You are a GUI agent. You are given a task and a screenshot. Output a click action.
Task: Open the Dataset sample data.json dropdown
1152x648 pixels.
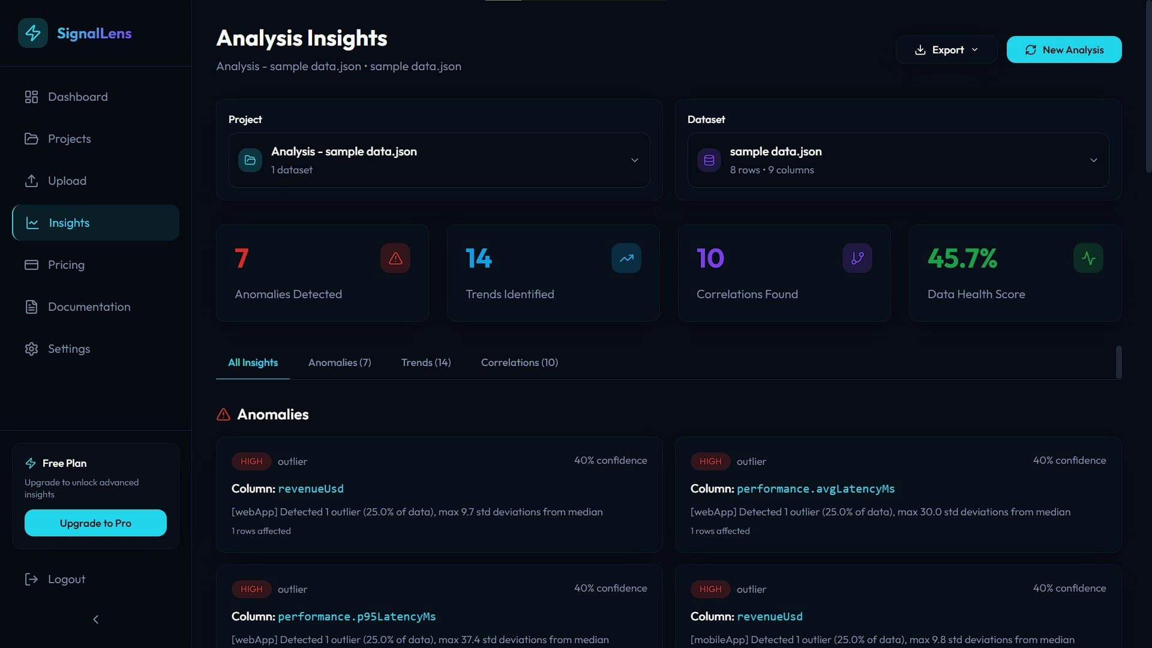(898, 160)
